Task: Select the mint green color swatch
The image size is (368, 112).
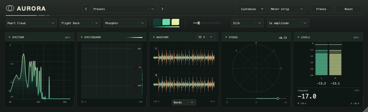Action: [x=166, y=22]
